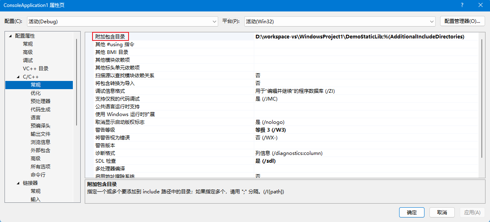Screen dimensions: 490x222
Task: Collapse the C/C++ tree node
Action: [x=18, y=77]
